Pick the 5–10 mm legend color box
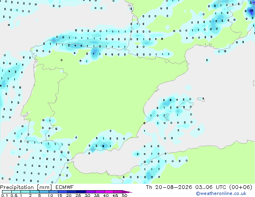Viewport: 255px width, 197px height. pyautogui.click(x=44, y=192)
